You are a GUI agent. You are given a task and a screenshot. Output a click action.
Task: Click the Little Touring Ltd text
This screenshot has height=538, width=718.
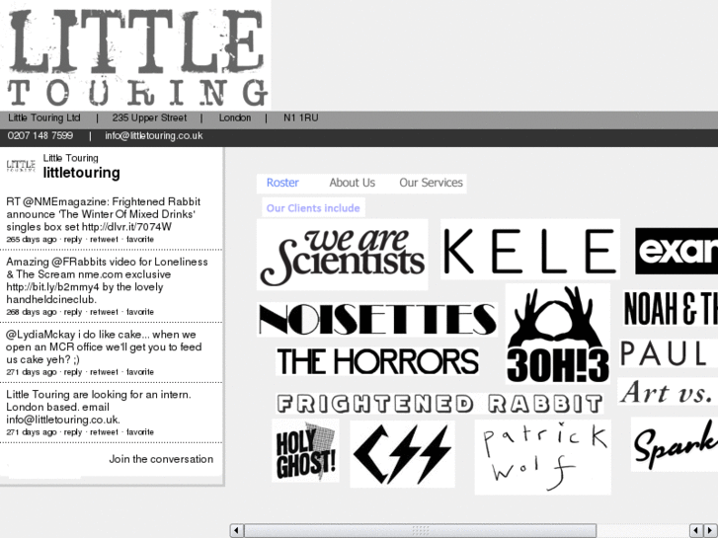[x=44, y=117]
